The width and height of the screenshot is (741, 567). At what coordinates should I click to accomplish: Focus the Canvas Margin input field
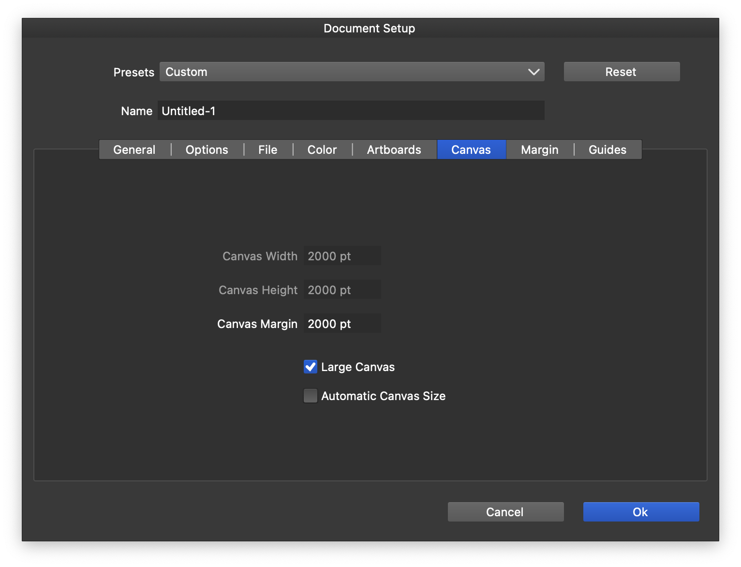point(342,324)
